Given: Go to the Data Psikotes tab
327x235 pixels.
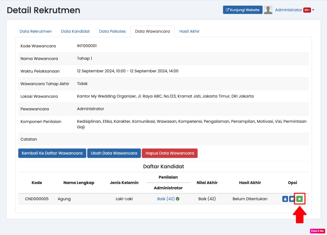Looking at the screenshot, I should pyautogui.click(x=112, y=31).
